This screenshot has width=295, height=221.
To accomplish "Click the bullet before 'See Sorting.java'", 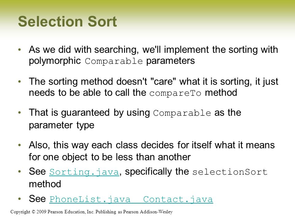I will pos(20,171).
